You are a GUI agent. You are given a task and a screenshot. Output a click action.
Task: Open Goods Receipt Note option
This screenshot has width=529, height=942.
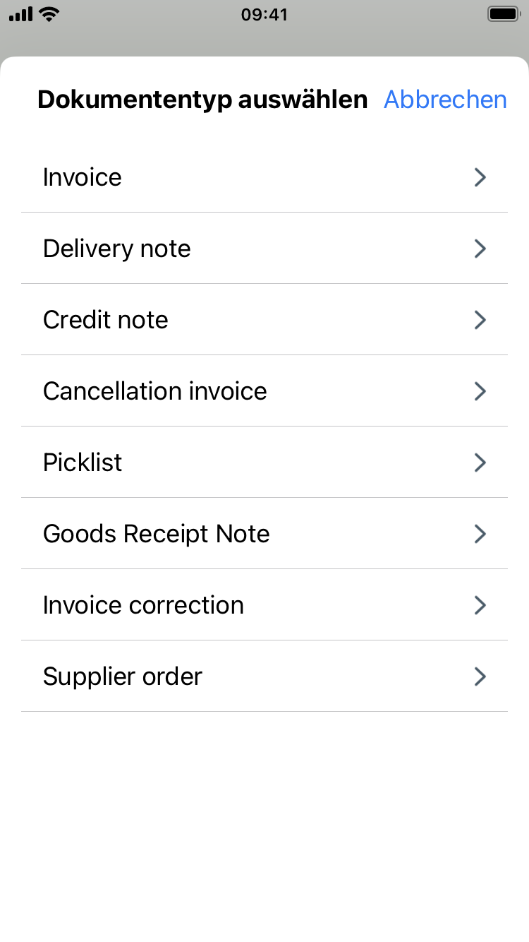(157, 534)
